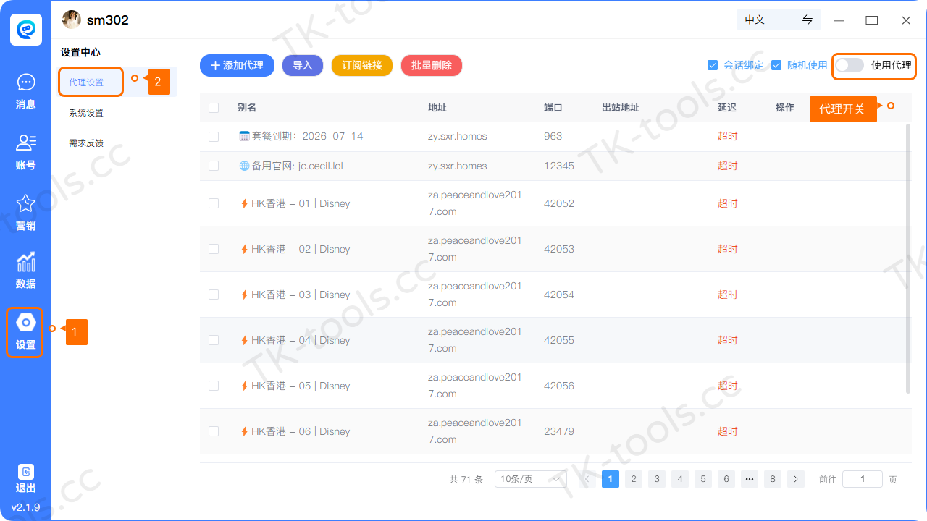Open the 中文 language selector
Screen dimensions: 927x521
pyautogui.click(x=779, y=20)
